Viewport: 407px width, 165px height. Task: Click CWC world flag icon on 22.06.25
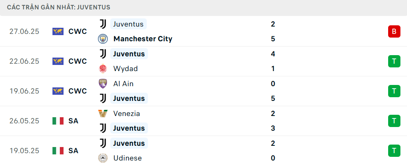tap(58, 61)
